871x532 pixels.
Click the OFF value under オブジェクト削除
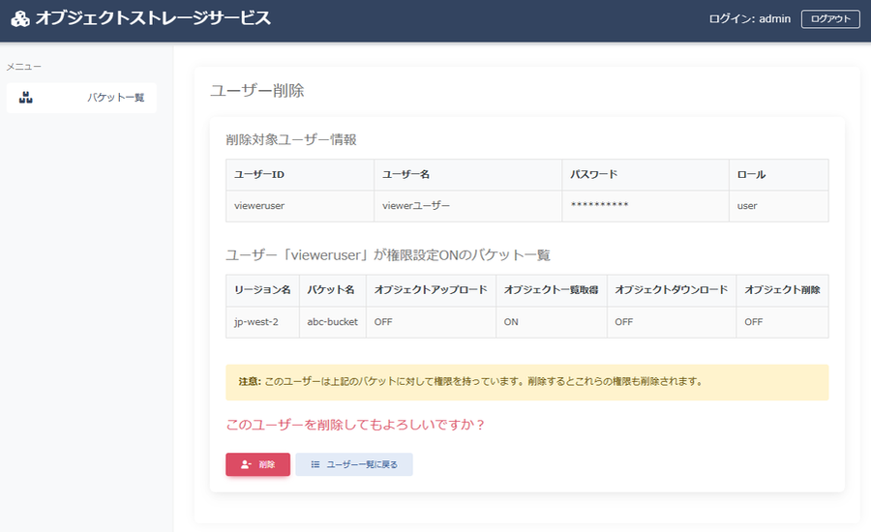tap(783, 322)
